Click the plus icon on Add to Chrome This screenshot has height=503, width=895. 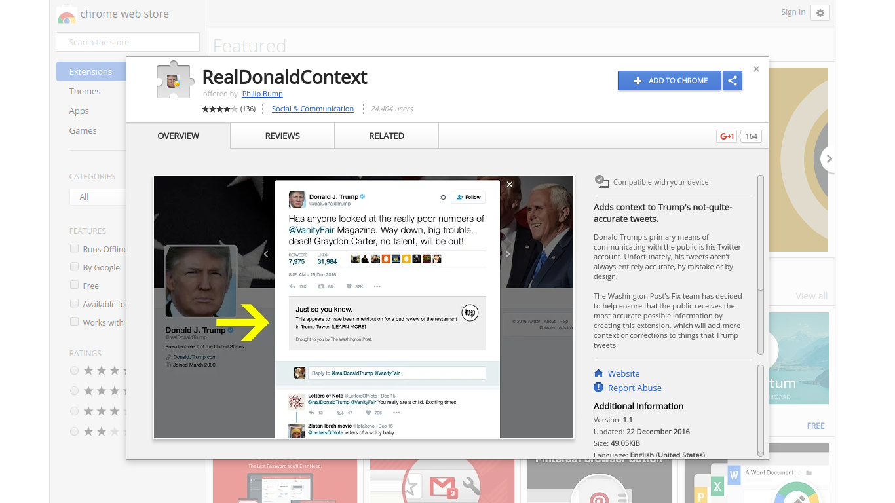pos(638,81)
